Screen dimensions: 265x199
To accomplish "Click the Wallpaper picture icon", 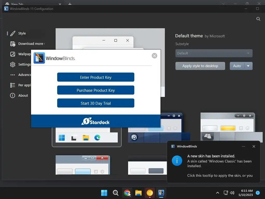I will coord(13,54).
